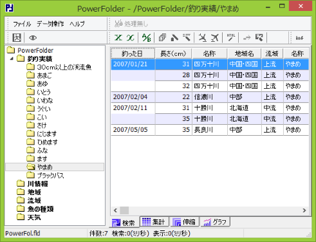The image size is (316, 242).
Task: Open the ファイル menu
Action: click(x=22, y=24)
